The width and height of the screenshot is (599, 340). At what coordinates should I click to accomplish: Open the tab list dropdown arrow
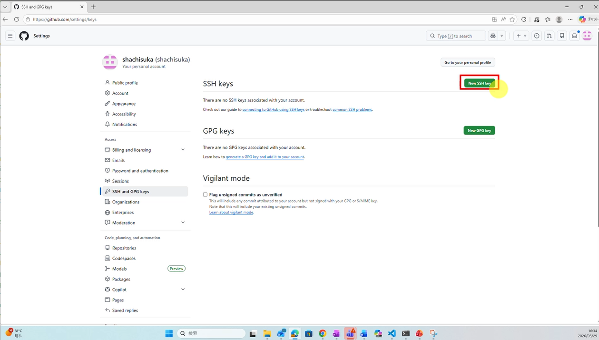5,7
